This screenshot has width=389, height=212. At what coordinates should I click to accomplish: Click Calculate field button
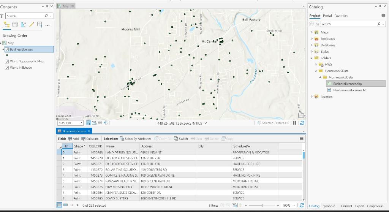(90, 139)
